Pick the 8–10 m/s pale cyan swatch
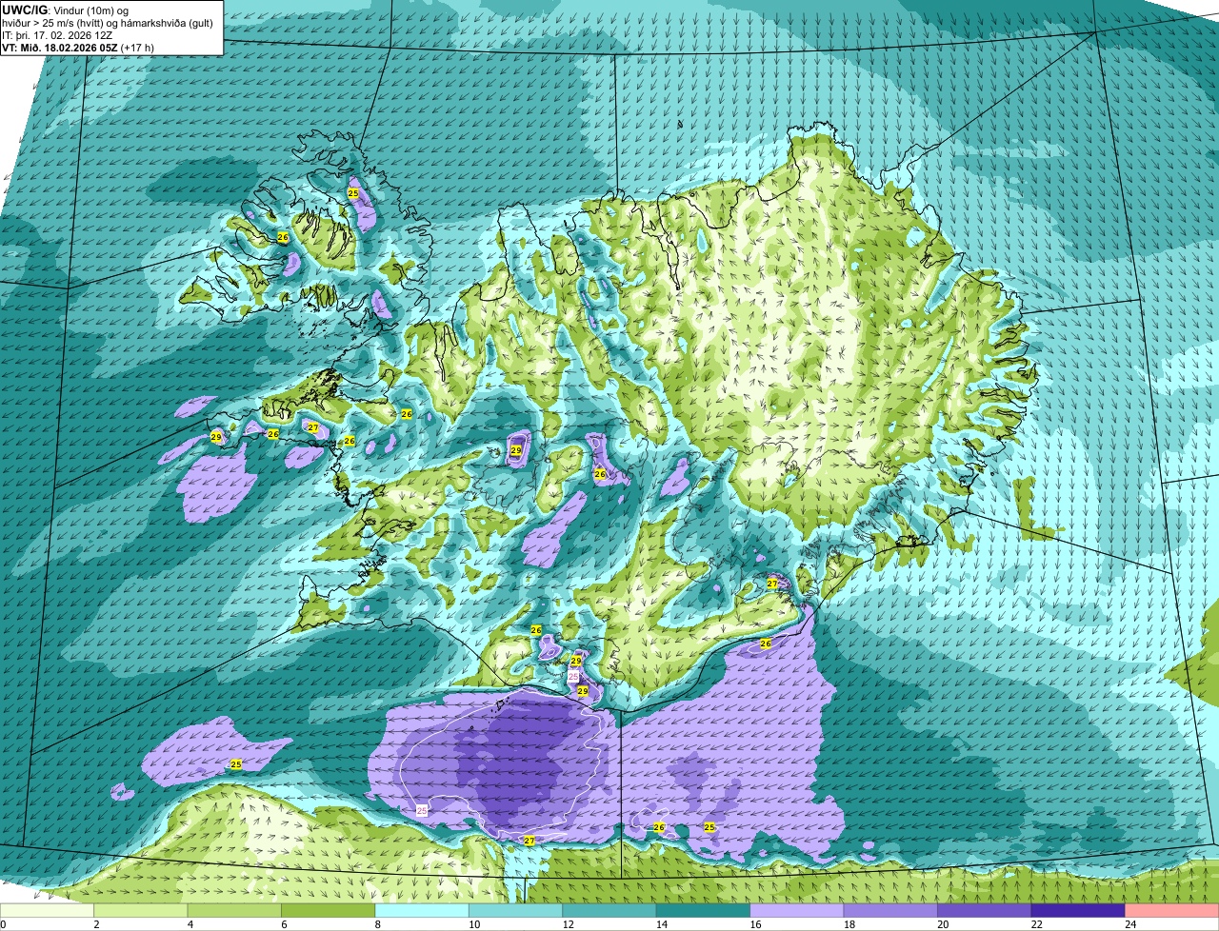1219x931 pixels. (422, 911)
